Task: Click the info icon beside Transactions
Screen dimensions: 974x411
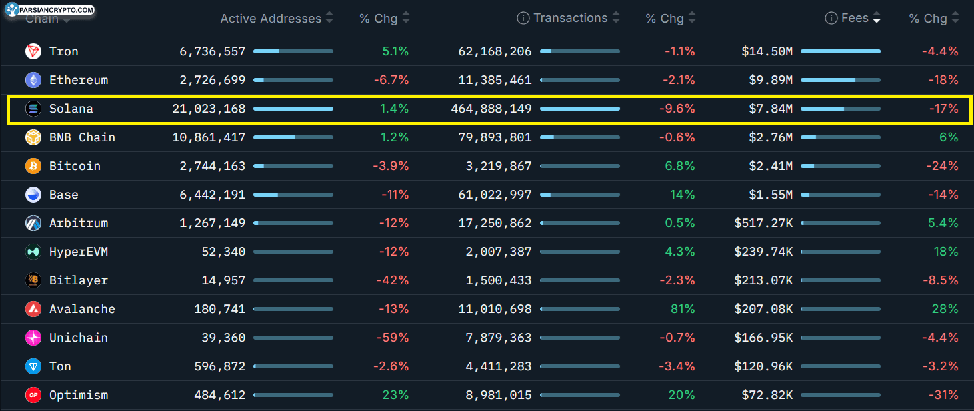Action: 523,19
